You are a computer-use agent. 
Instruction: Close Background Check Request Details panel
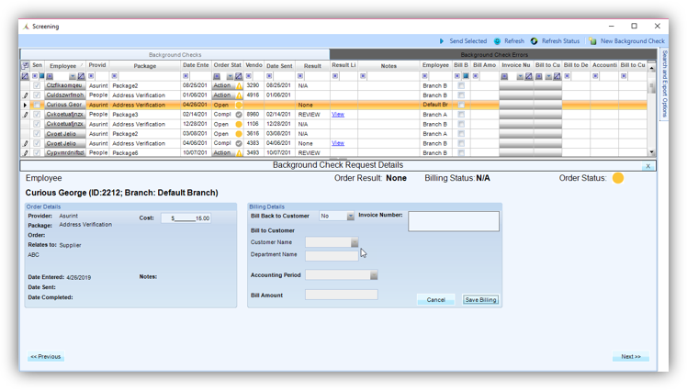[x=648, y=166]
